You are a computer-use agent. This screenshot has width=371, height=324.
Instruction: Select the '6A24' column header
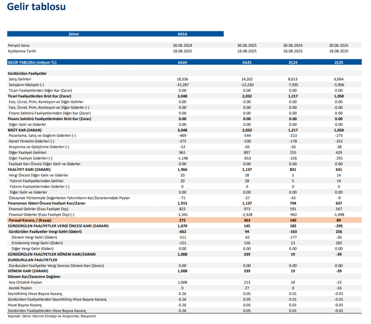[x=183, y=62]
